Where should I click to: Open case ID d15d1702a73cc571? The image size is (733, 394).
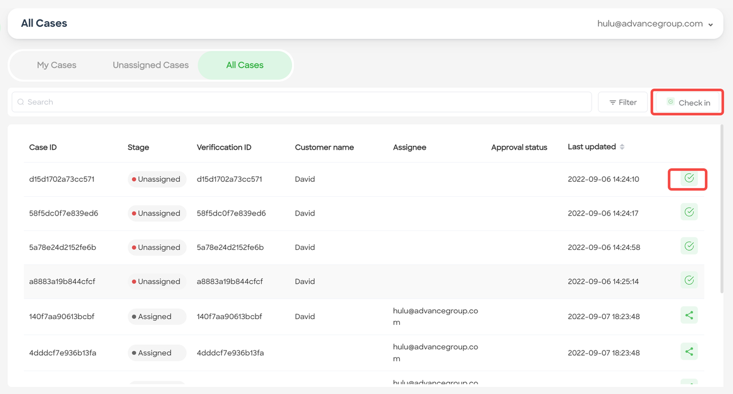(x=62, y=179)
